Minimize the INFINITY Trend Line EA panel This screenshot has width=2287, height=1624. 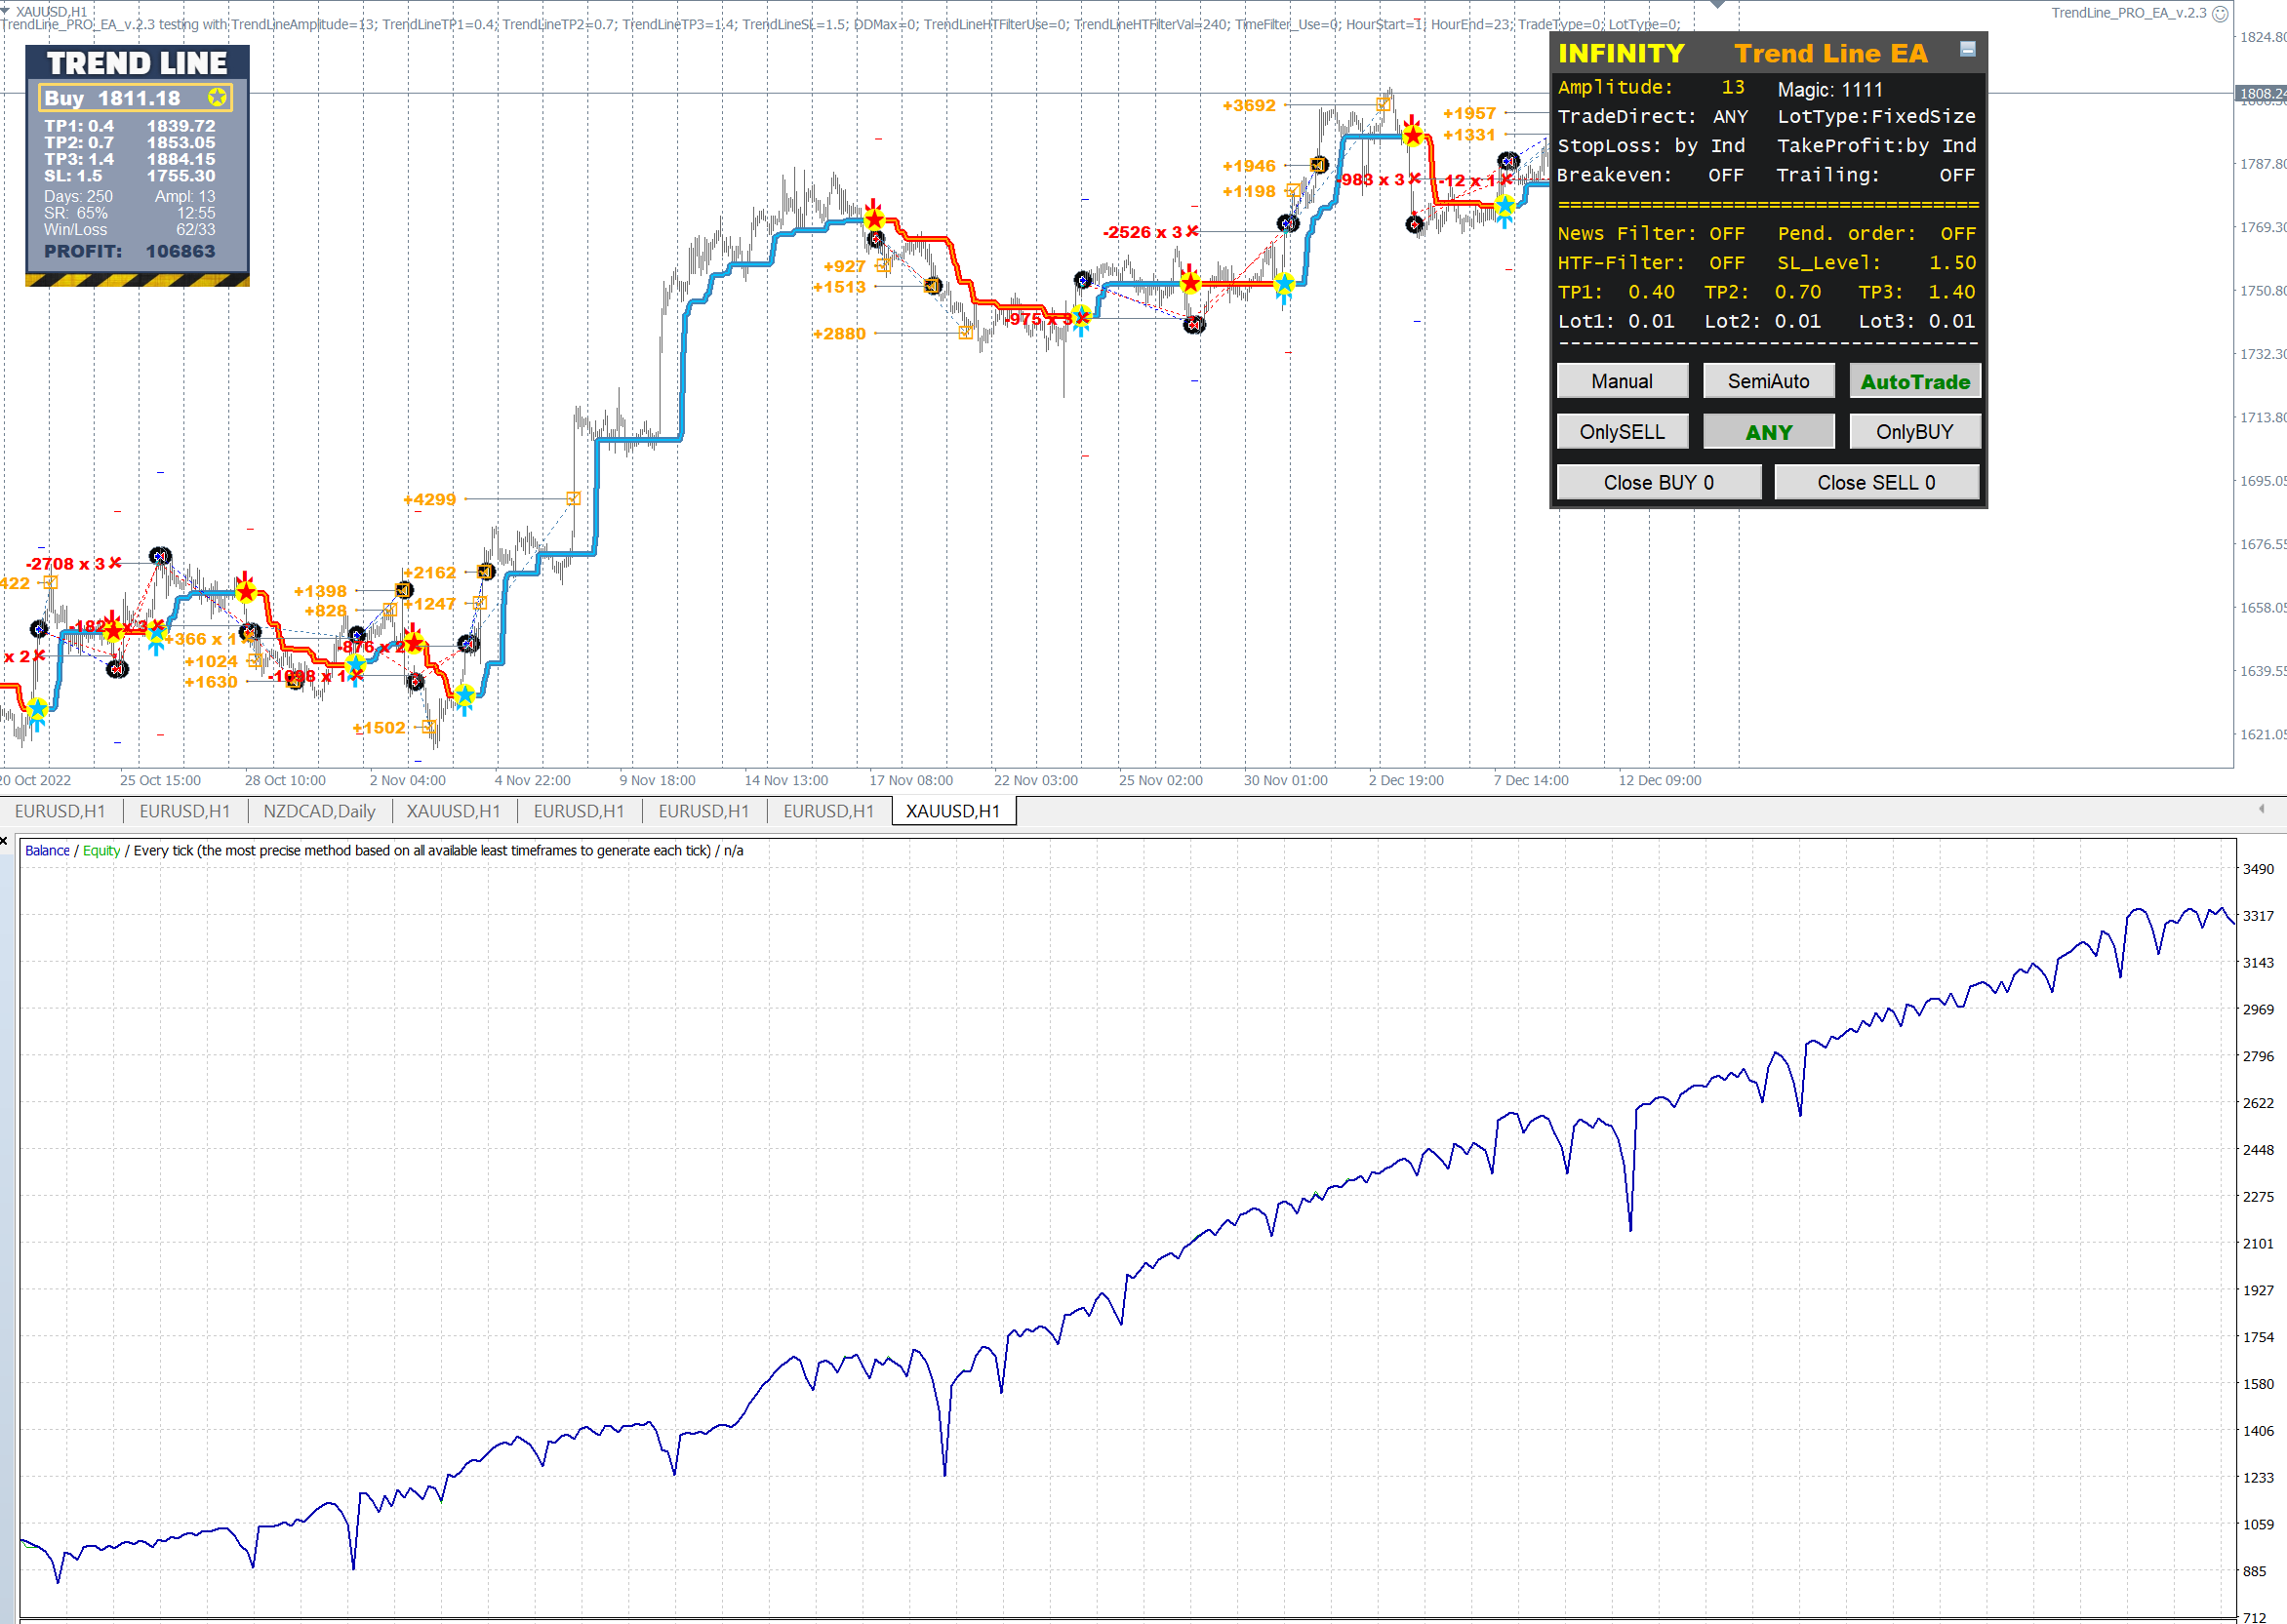(1967, 49)
